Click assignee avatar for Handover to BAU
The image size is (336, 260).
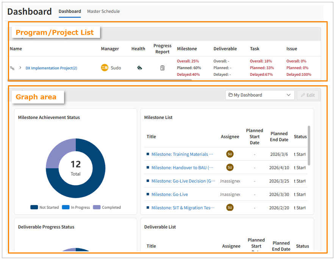tap(230, 167)
